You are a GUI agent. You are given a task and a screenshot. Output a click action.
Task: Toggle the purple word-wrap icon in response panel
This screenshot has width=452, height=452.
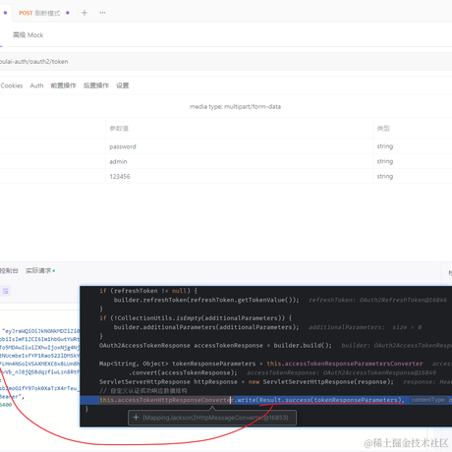[x=6, y=291]
